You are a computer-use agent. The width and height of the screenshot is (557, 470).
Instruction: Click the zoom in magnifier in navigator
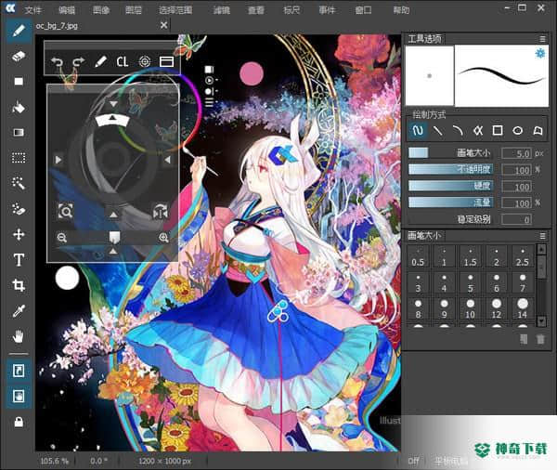coord(163,238)
